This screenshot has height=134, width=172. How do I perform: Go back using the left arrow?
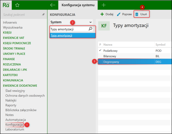53,5
